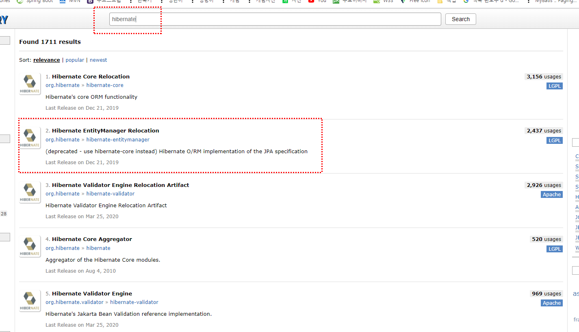Image resolution: width=579 pixels, height=332 pixels.
Task: Click Apache badge of fifth result Validator Engine
Action: (x=552, y=303)
